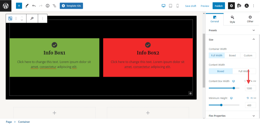Click the Content Box Width slider handle
Viewport: 260px width, 125px height.
pyautogui.click(x=234, y=88)
